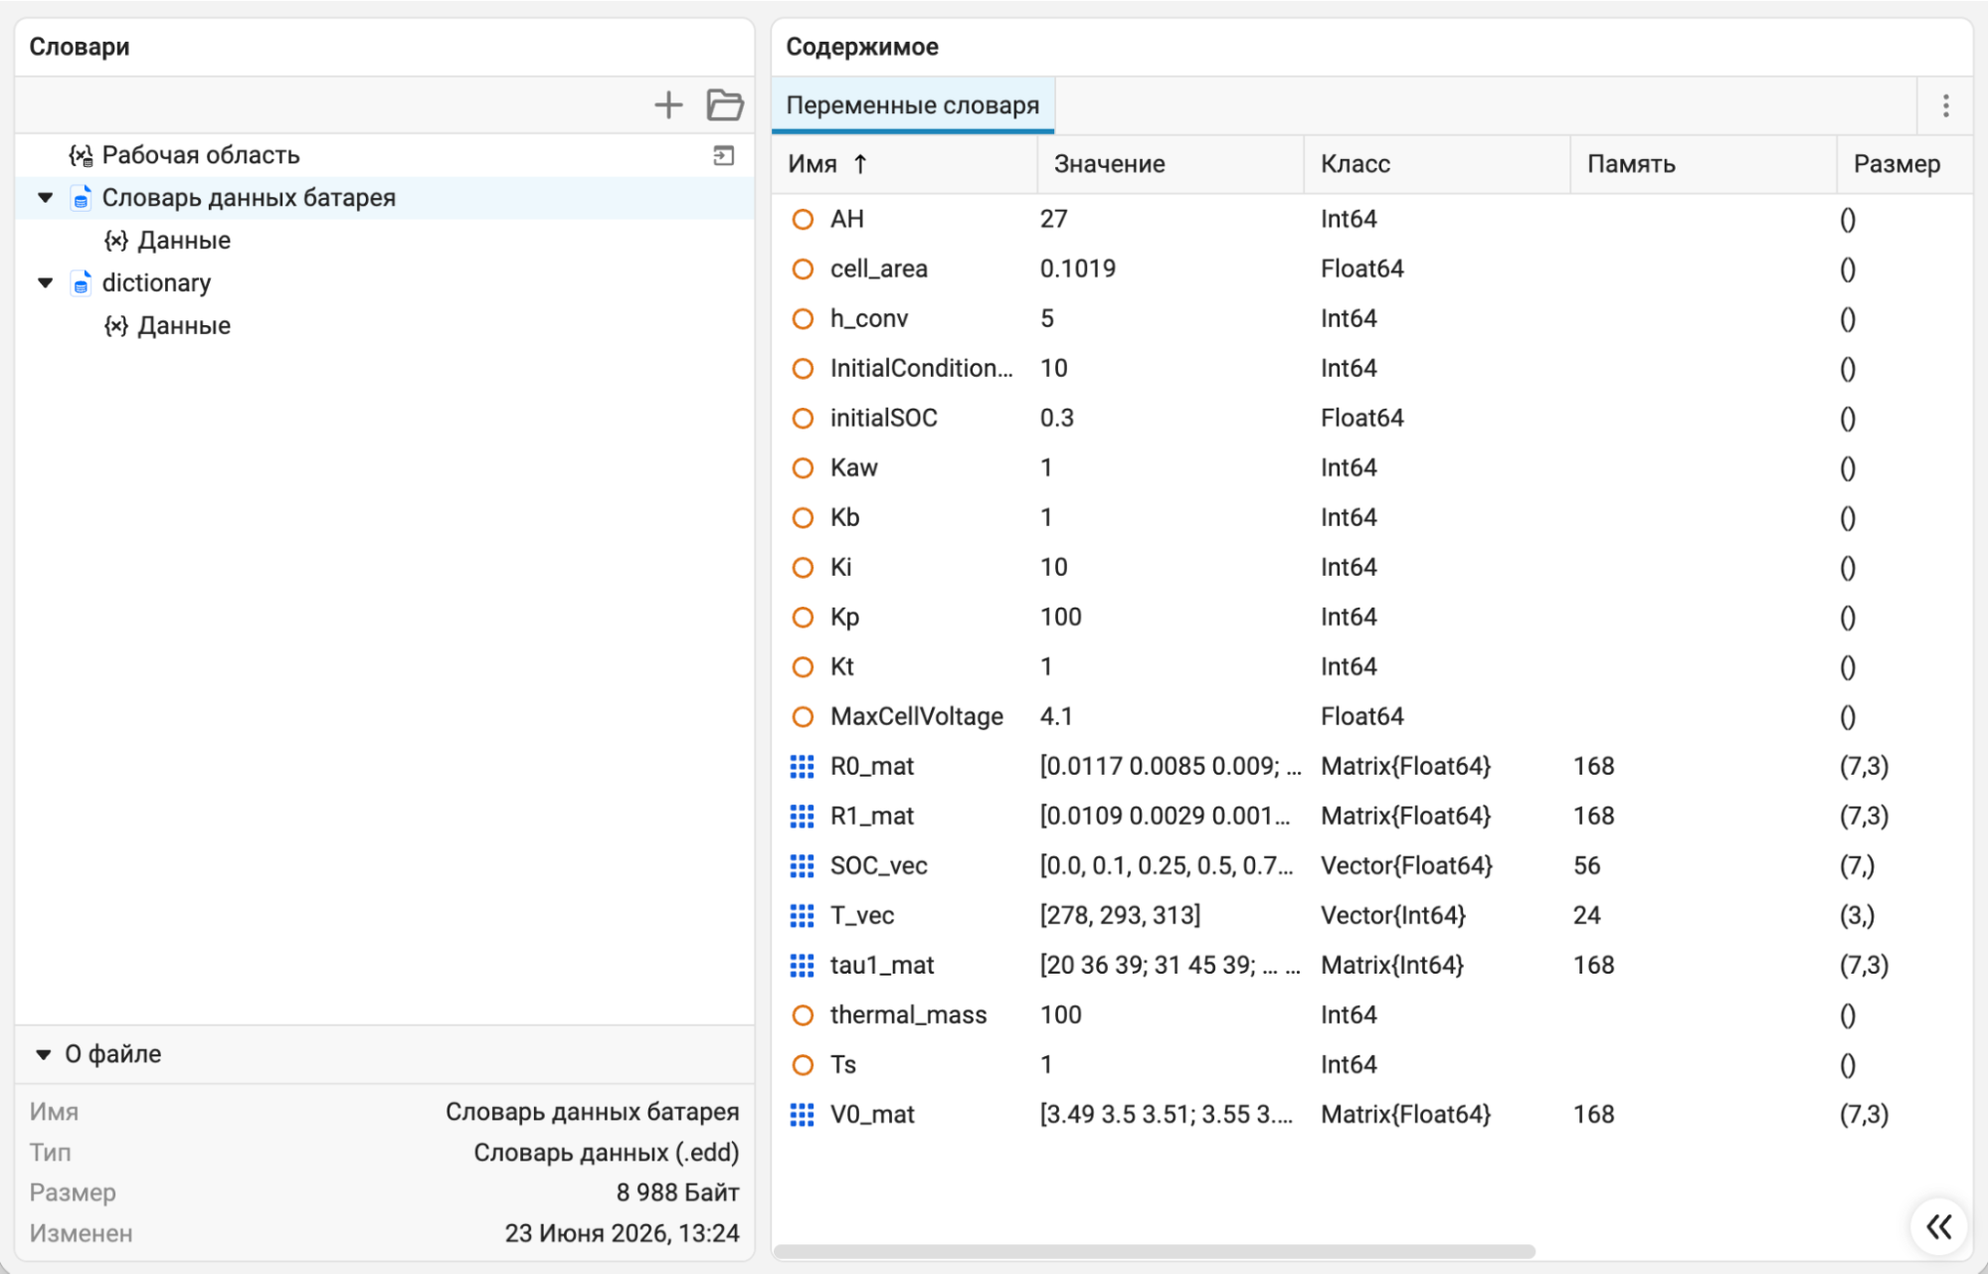The width and height of the screenshot is (1988, 1274).
Task: Click the modified date 23 Июня 2026, 13:24
Action: (x=622, y=1233)
